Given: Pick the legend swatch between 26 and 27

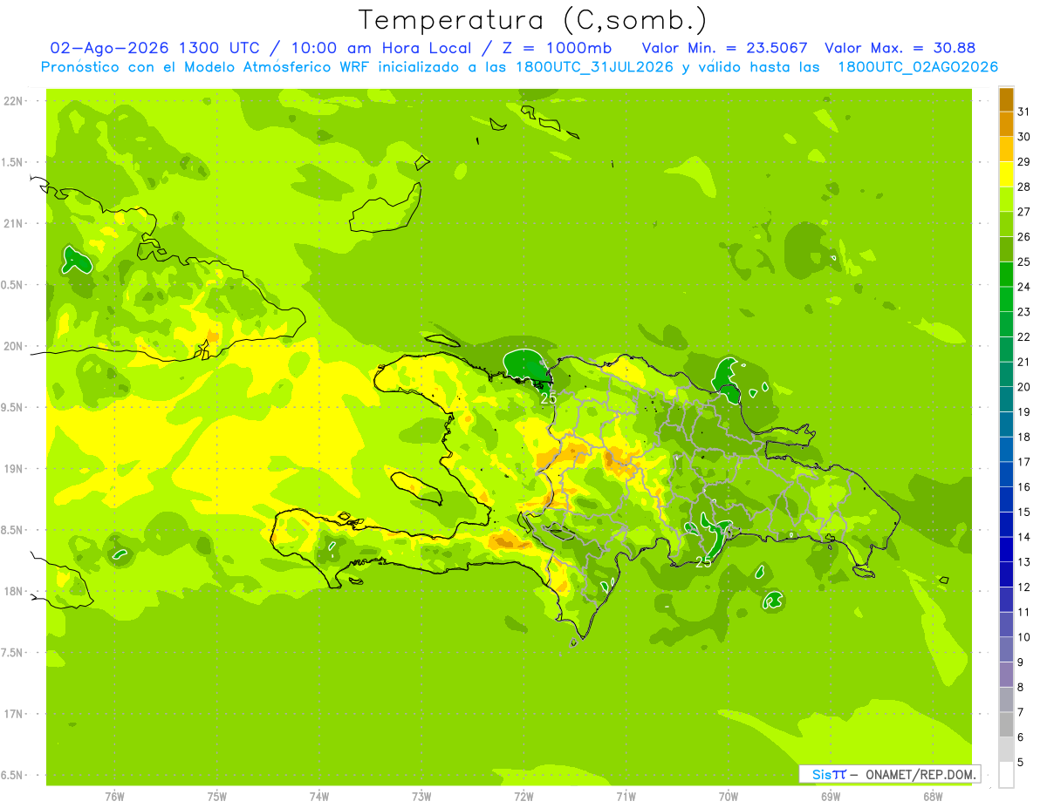Looking at the screenshot, I should pyautogui.click(x=1006, y=224).
